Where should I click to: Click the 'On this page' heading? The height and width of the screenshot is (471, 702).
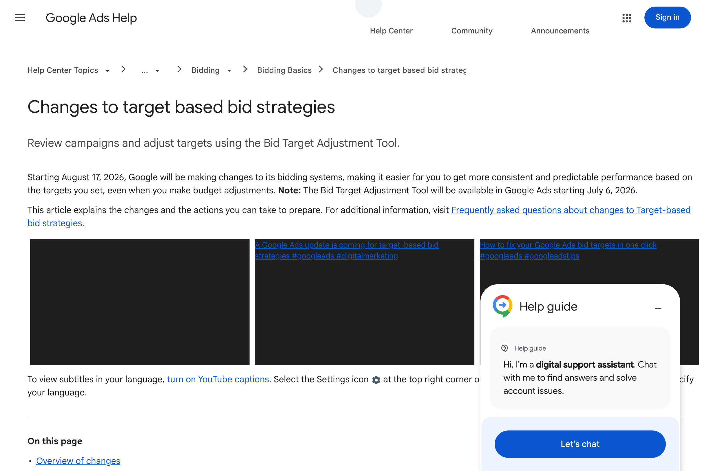[55, 441]
